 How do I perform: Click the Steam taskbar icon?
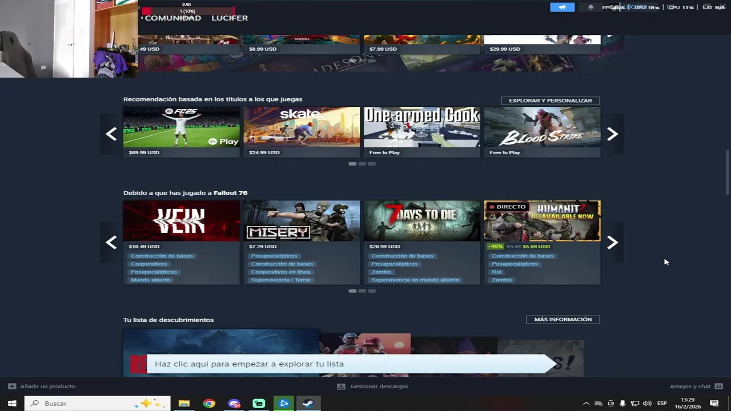tap(308, 404)
